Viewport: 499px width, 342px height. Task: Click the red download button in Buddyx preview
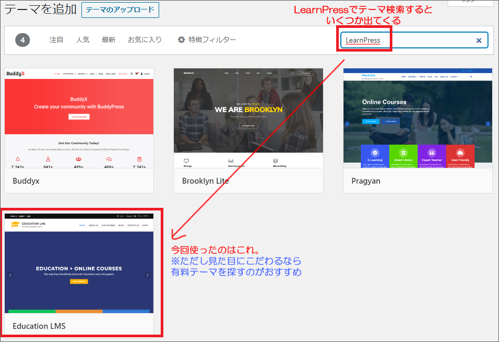(79, 116)
